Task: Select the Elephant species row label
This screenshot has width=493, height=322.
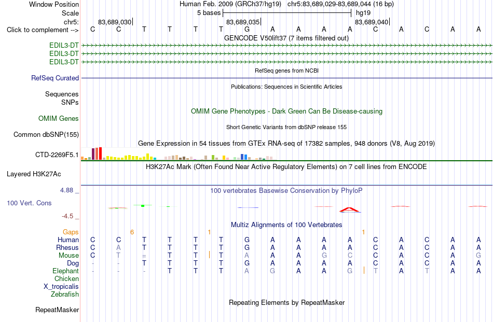Action: 65,271
